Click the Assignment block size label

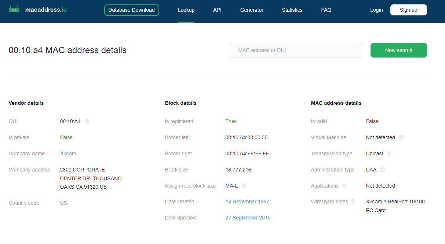click(190, 186)
